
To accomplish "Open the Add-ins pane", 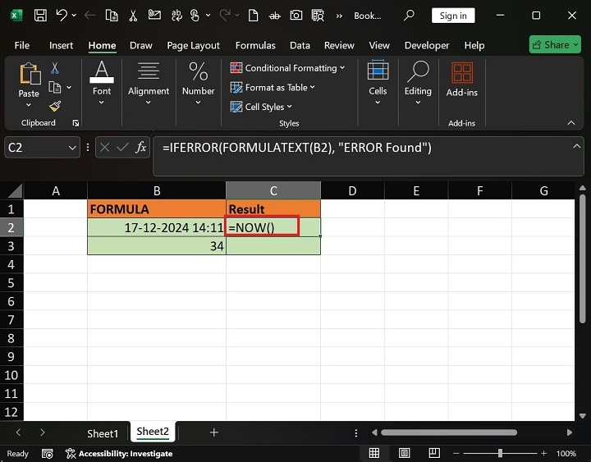I will [462, 80].
